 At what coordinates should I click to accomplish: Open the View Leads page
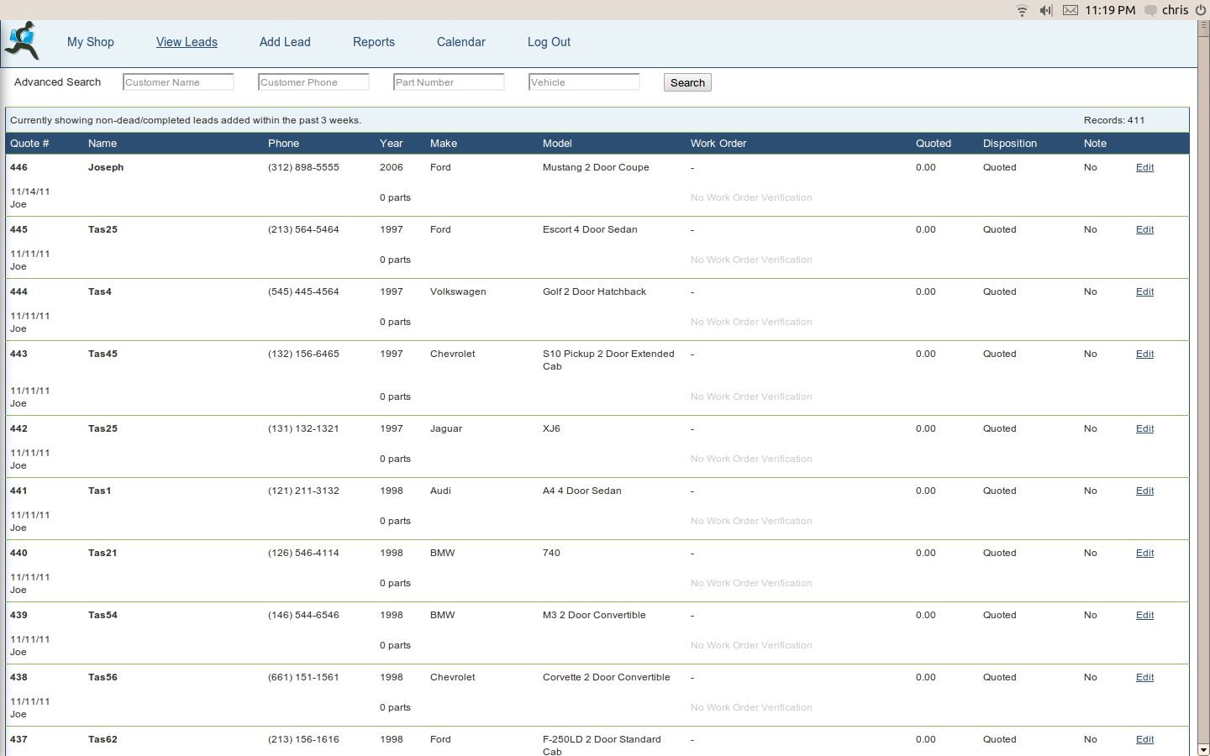[187, 42]
